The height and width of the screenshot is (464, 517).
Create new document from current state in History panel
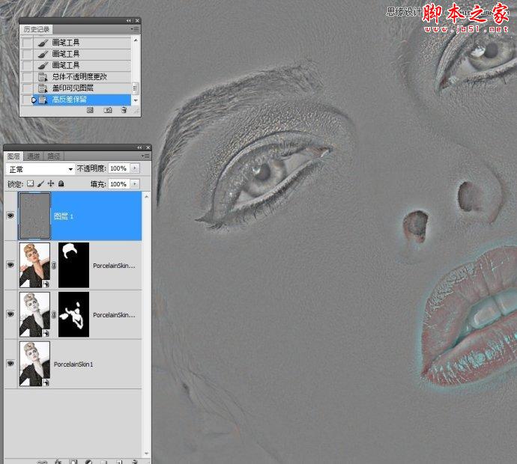(x=90, y=110)
